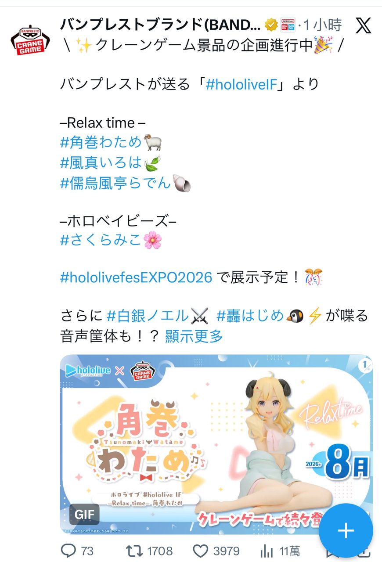The width and height of the screenshot is (382, 562).
Task: Open the Tsunomaki Watame figure GIF image
Action: [216, 444]
